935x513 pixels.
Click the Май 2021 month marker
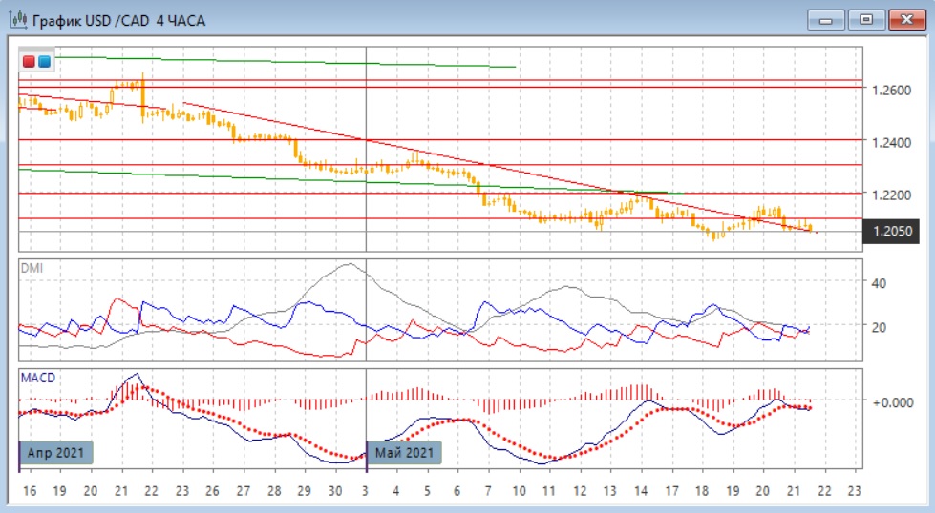coord(405,452)
